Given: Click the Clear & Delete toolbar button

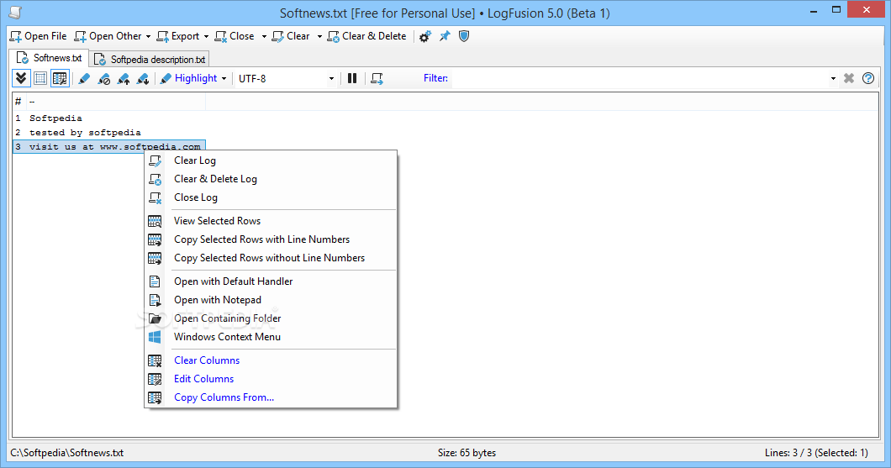Looking at the screenshot, I should 367,36.
